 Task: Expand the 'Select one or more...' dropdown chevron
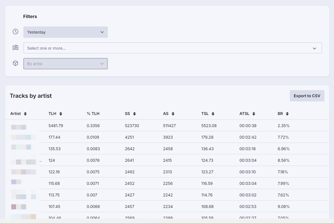(314, 48)
